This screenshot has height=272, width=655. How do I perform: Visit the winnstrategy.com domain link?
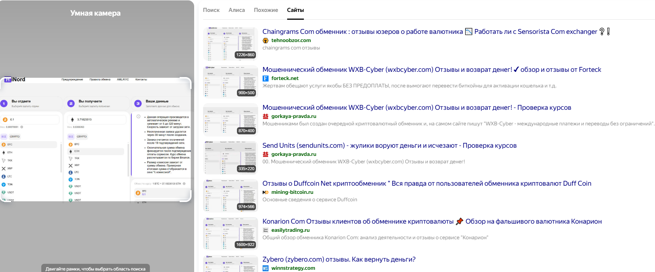point(293,268)
